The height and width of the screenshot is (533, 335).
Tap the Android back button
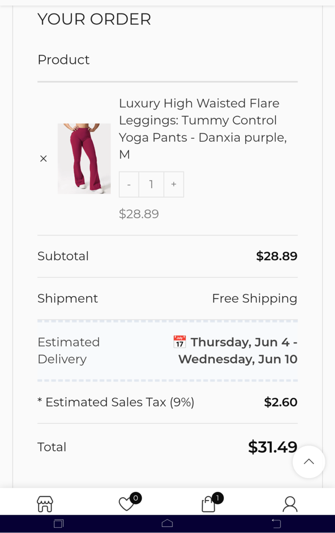click(276, 524)
